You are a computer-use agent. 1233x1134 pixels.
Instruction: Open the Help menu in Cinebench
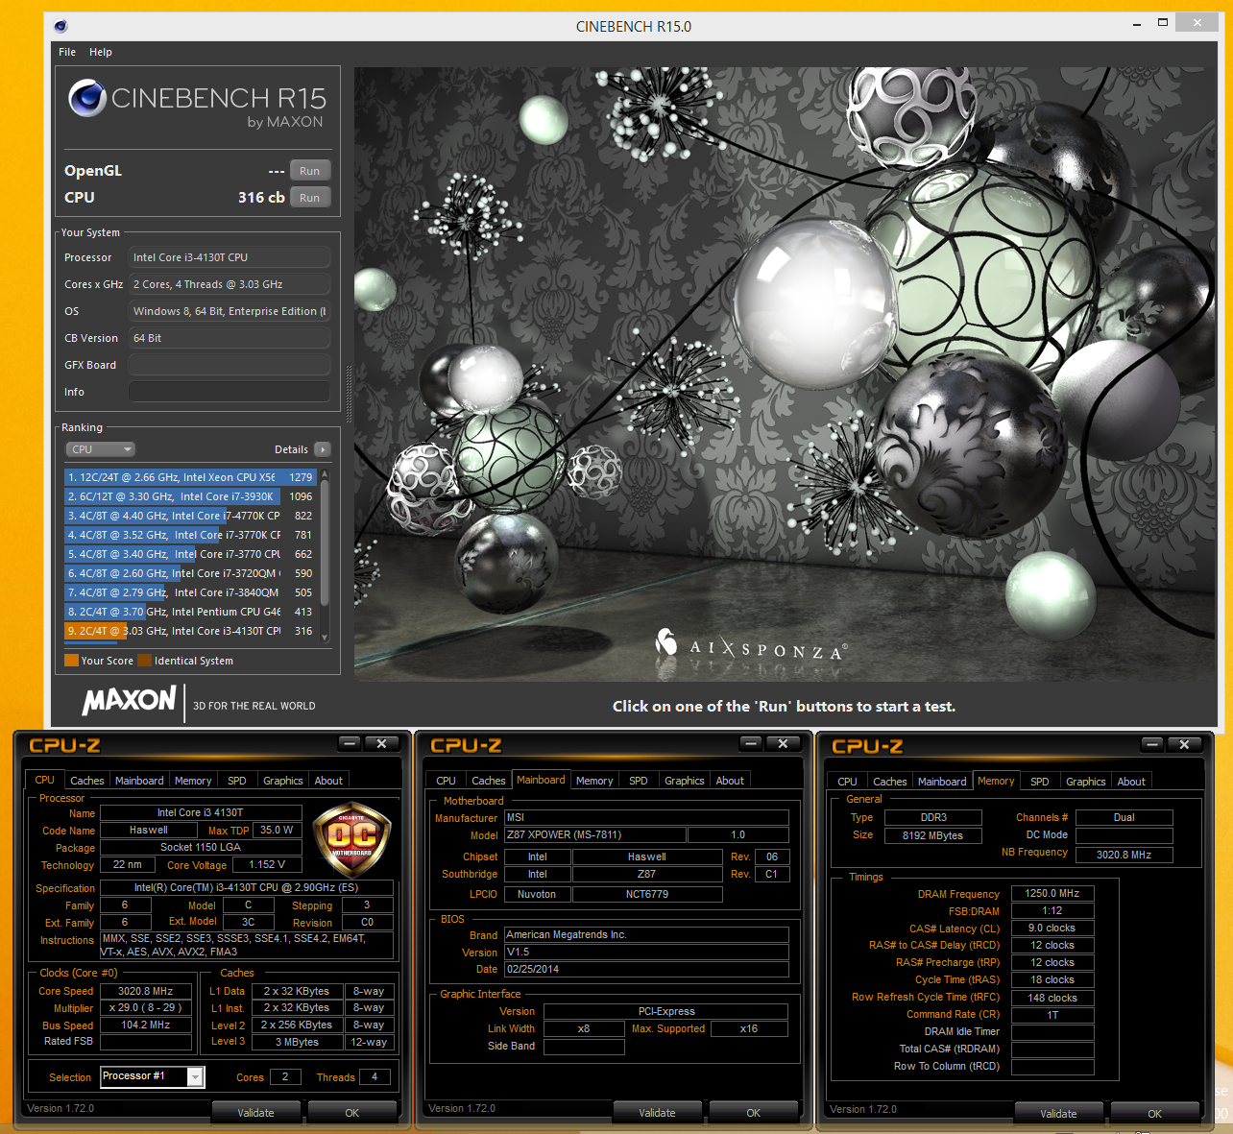101,52
